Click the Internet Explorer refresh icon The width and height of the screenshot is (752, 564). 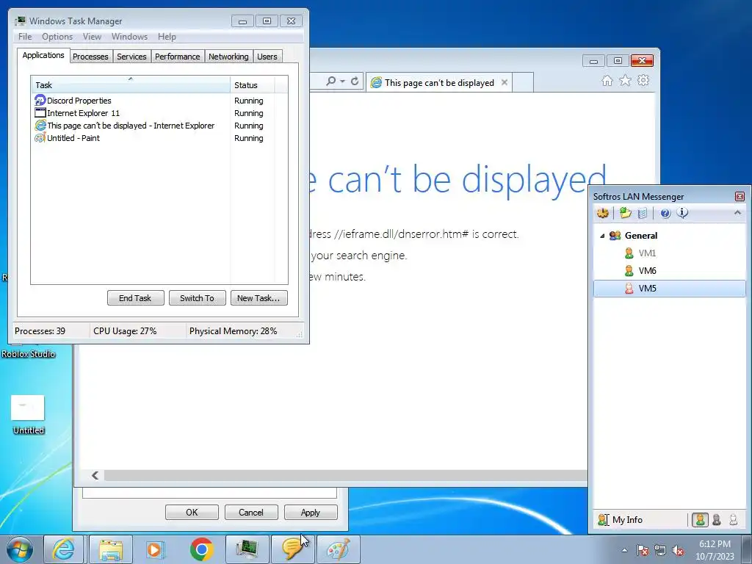point(355,81)
